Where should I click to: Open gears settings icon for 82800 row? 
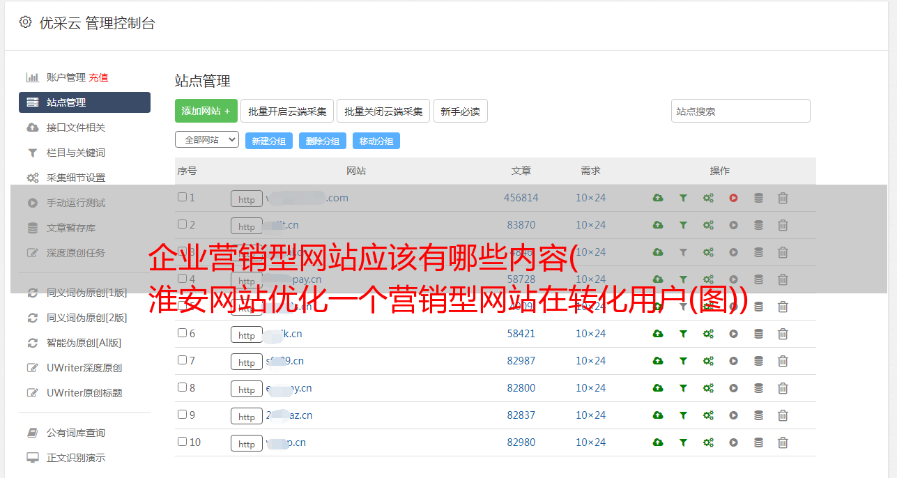tap(708, 388)
